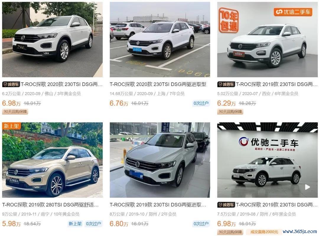Open title T-ROC探歌 2020款 230TSI DSG两驱进取型
319x236 pixels.
[x=158, y=84]
